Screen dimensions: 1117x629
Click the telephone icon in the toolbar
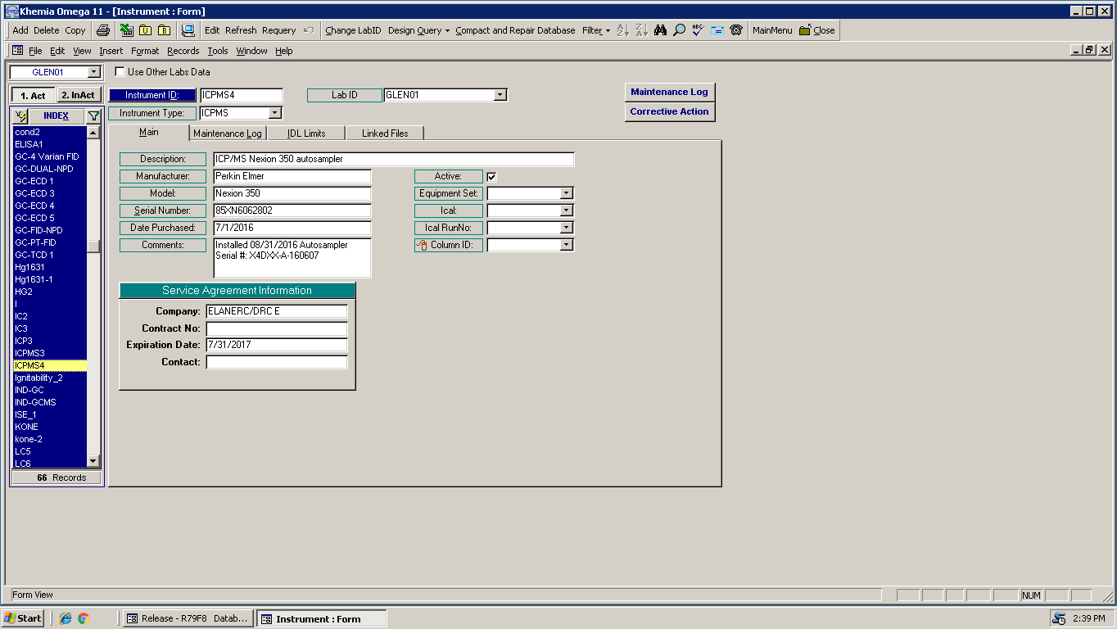coord(736,30)
